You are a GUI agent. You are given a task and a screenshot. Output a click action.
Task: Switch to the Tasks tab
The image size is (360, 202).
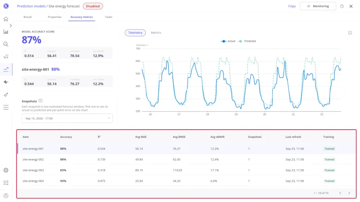coord(108,17)
